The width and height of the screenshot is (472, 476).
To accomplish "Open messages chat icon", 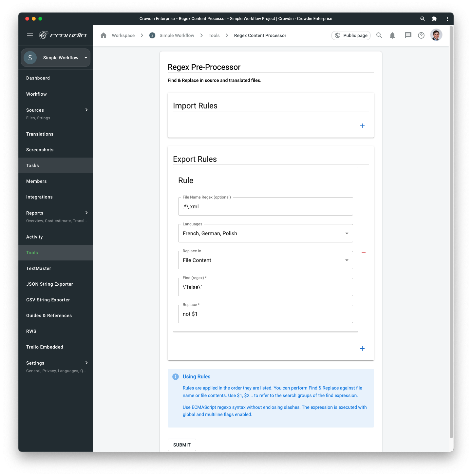I will tap(408, 35).
